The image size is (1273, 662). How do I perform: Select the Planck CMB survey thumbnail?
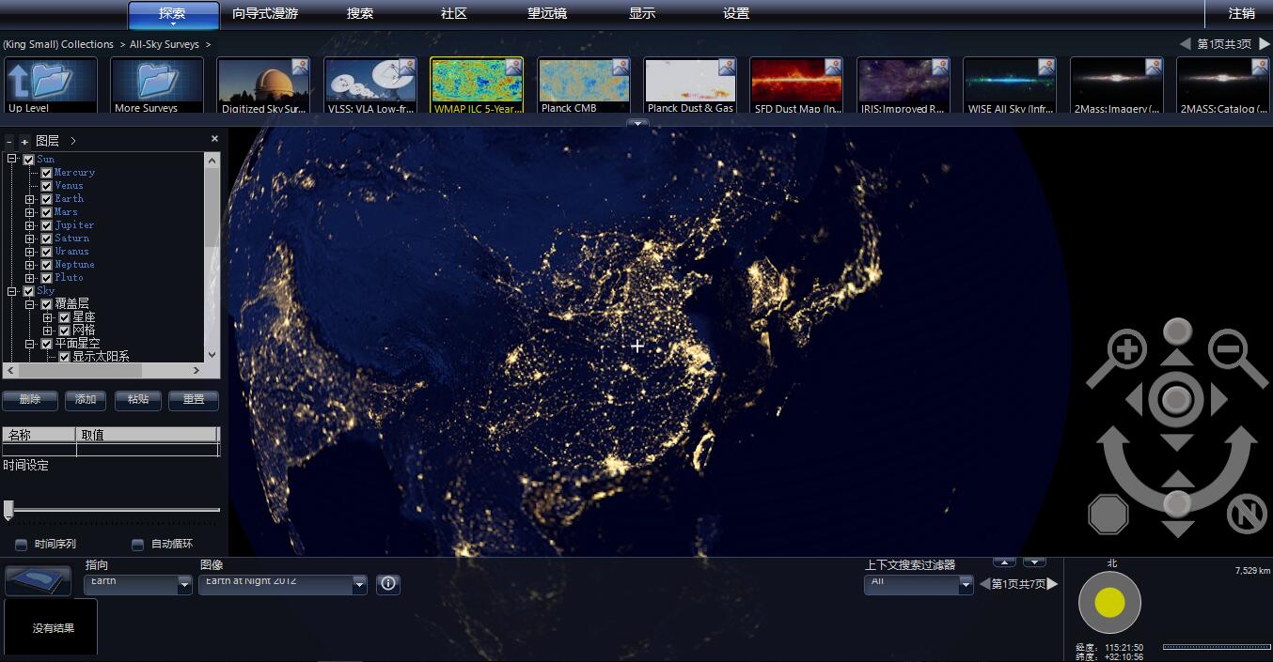[x=583, y=85]
